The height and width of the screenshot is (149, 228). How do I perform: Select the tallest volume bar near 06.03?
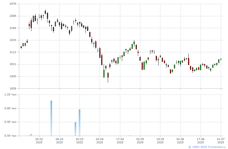click(x=51, y=118)
